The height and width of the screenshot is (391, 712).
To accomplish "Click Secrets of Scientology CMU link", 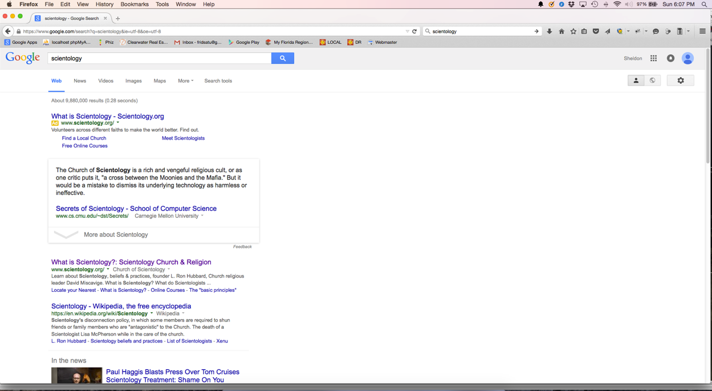I will click(x=136, y=209).
